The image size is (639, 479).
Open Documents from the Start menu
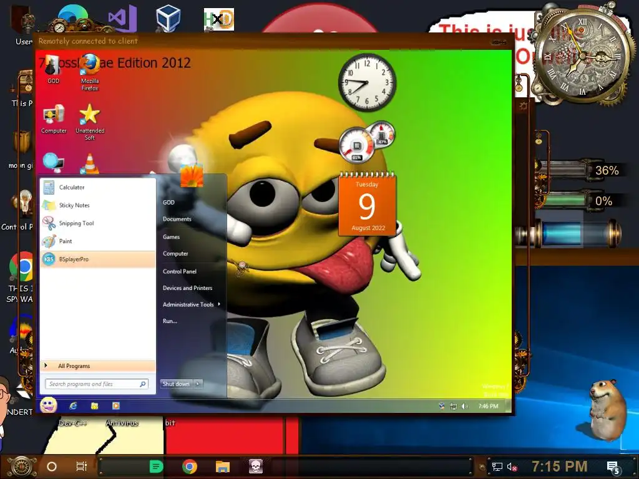pyautogui.click(x=177, y=219)
